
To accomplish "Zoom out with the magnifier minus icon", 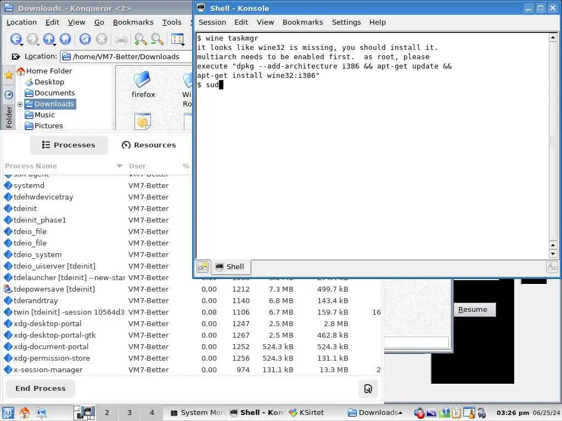I will pyautogui.click(x=157, y=39).
